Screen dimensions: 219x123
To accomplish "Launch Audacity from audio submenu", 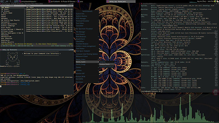I will point(106,62).
